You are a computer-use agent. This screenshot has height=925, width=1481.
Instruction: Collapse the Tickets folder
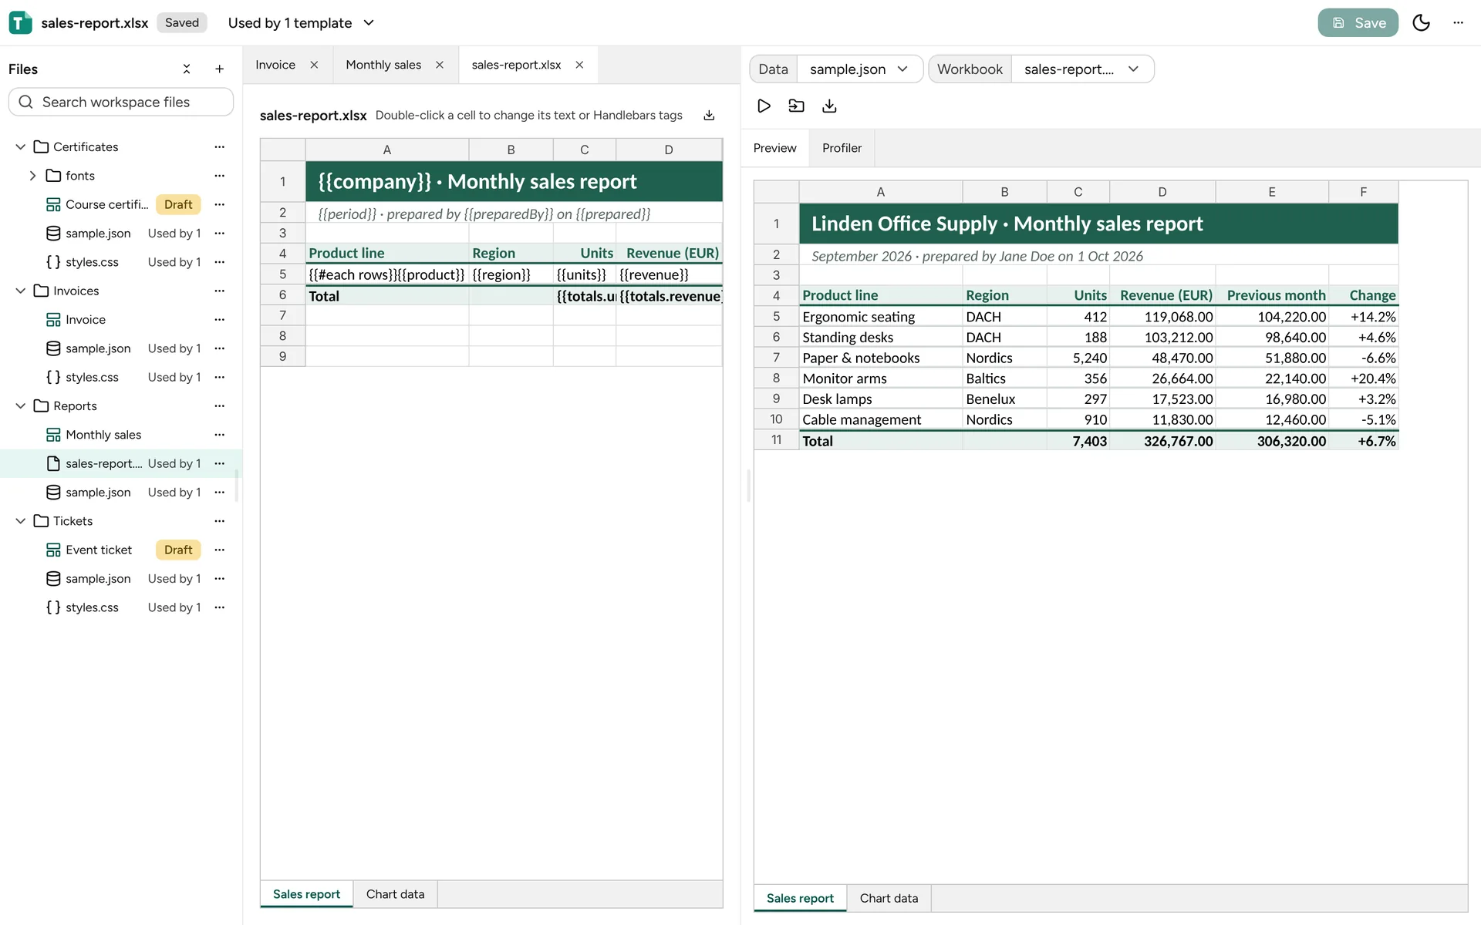coord(21,521)
